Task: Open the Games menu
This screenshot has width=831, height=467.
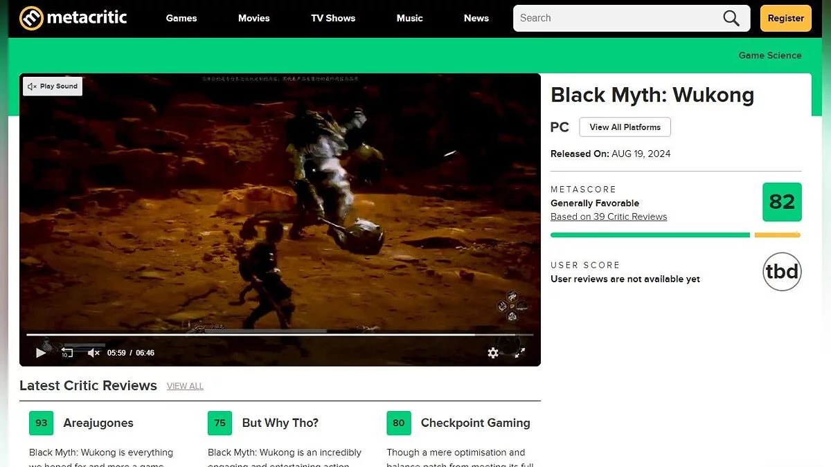Action: pos(181,18)
